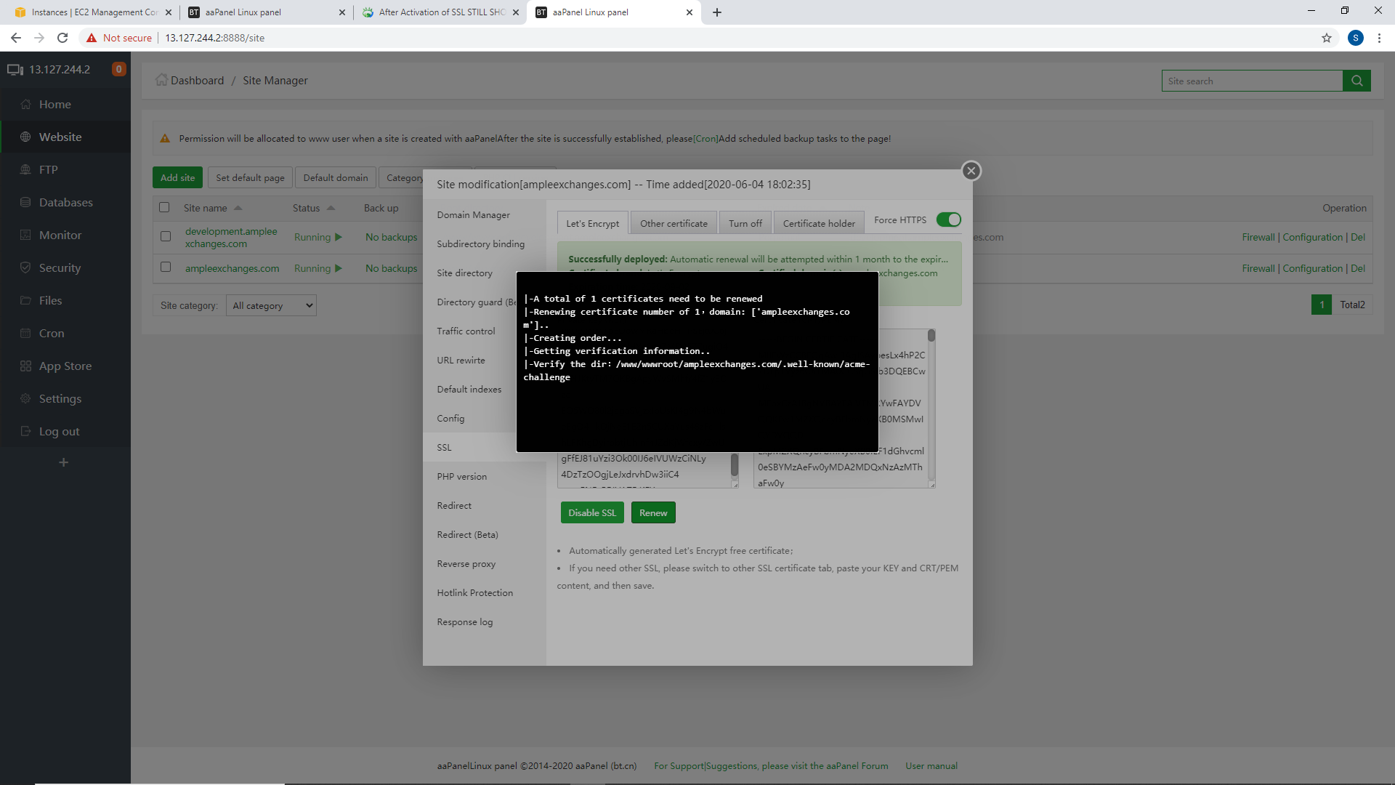This screenshot has height=785, width=1395.
Task: Open the Files folder icon
Action: pyautogui.click(x=26, y=300)
